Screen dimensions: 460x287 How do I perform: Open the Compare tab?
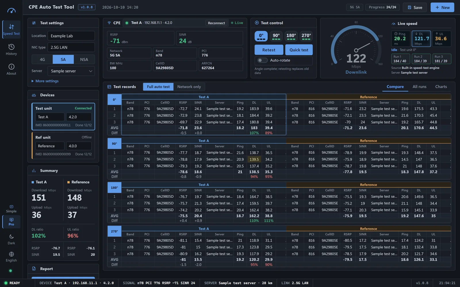[395, 87]
